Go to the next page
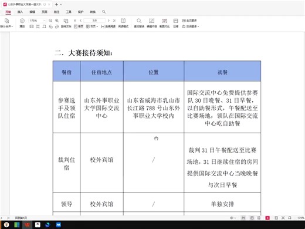305x229 pixels. click(x=109, y=21)
